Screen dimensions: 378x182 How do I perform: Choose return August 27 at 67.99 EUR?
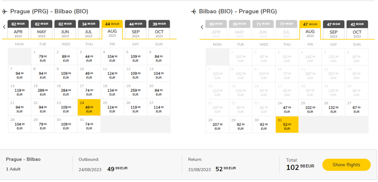coord(357,108)
